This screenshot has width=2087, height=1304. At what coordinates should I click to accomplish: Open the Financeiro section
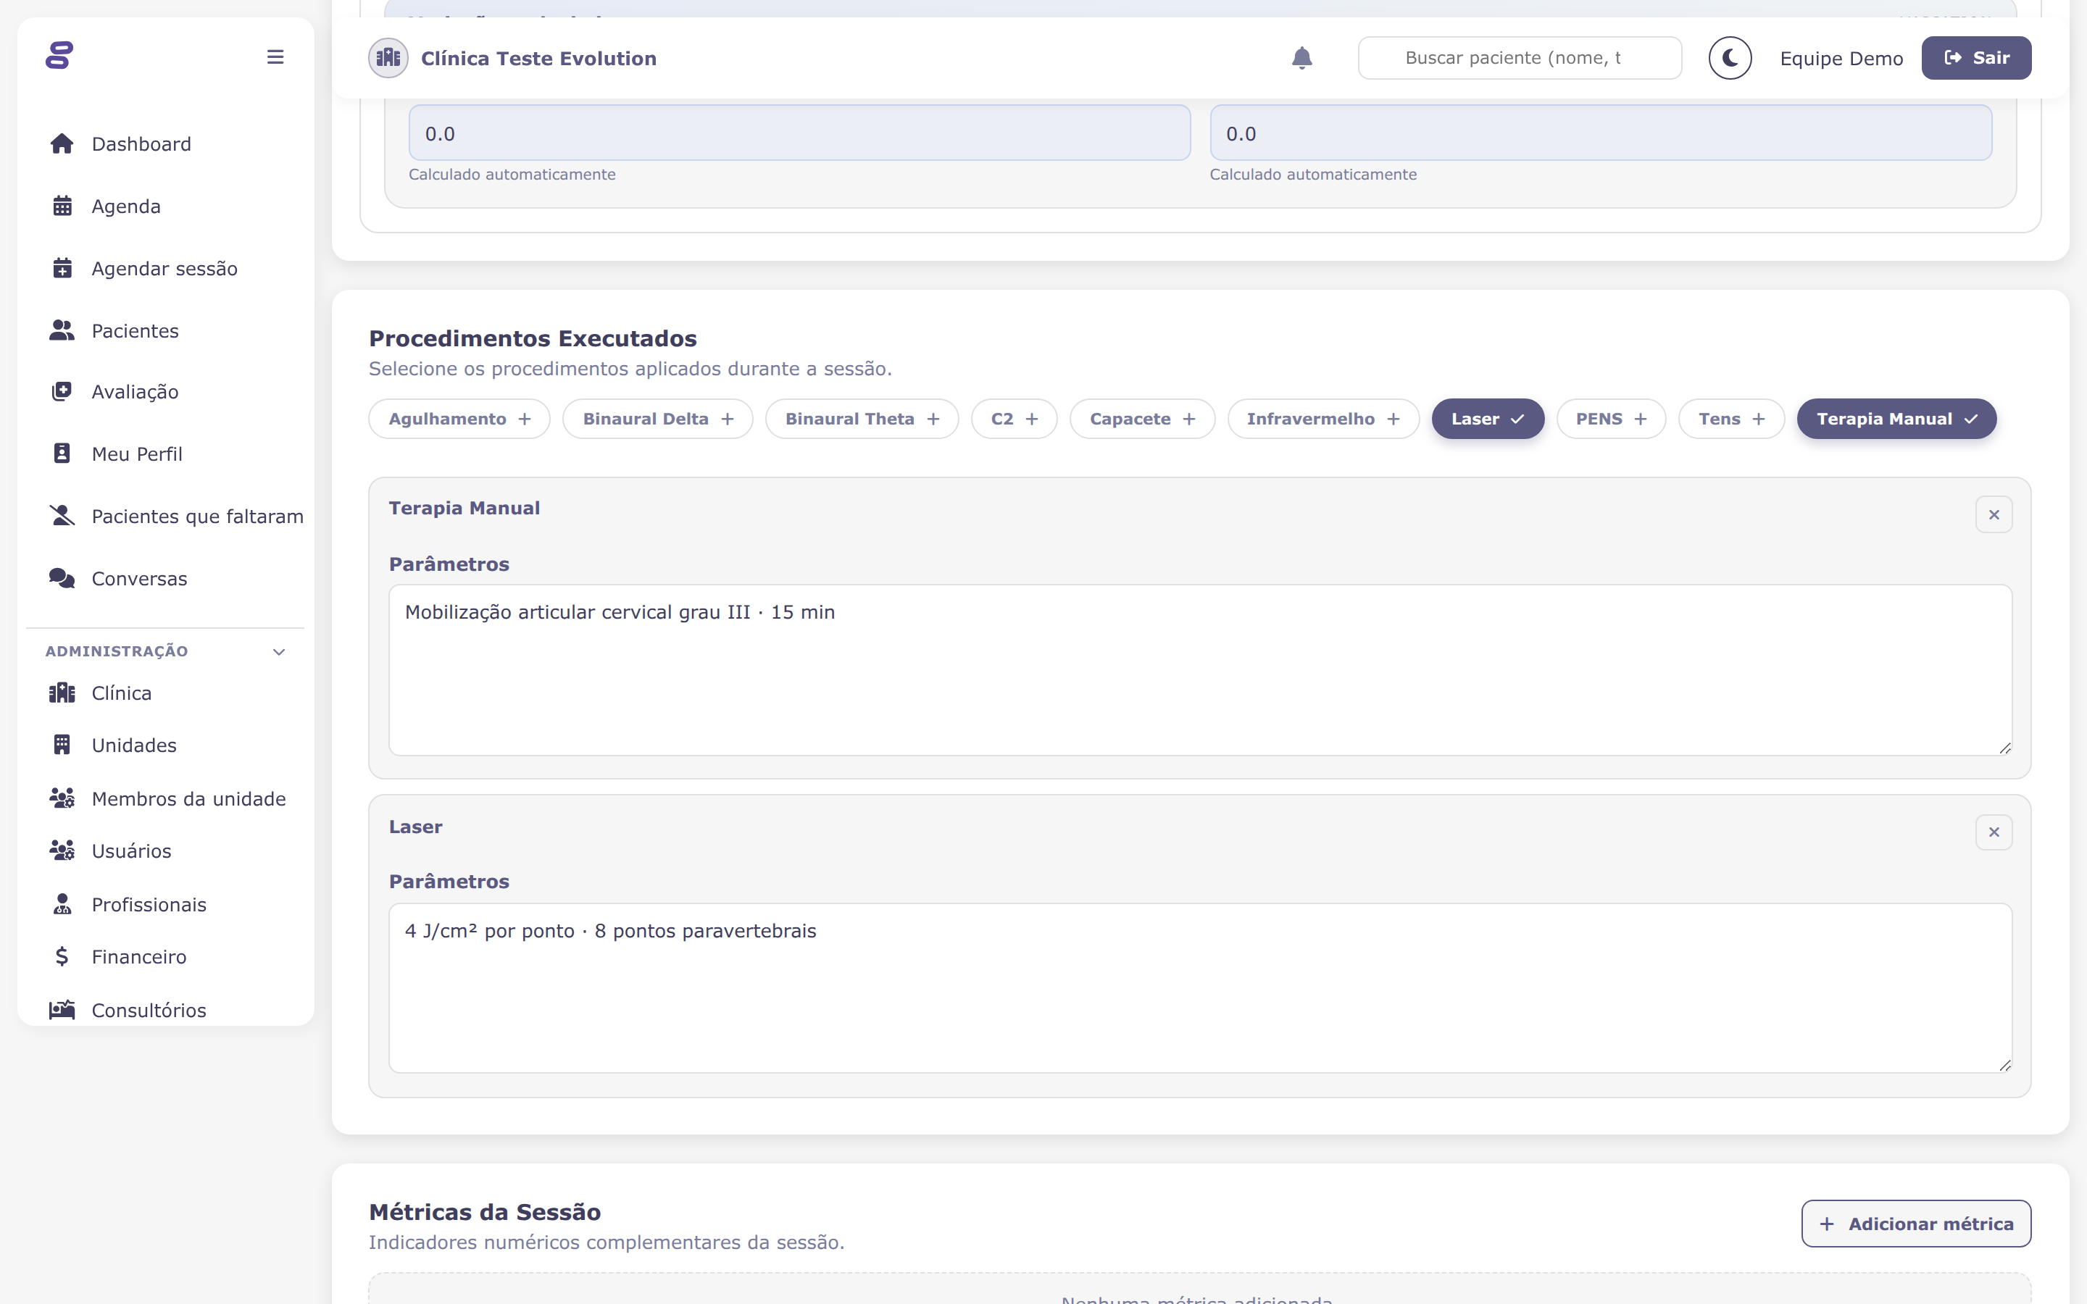(x=139, y=956)
